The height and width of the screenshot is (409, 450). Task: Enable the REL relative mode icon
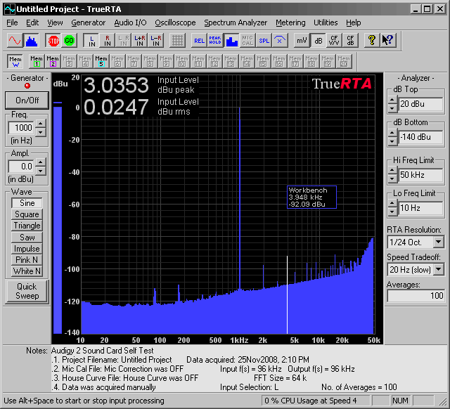(199, 40)
